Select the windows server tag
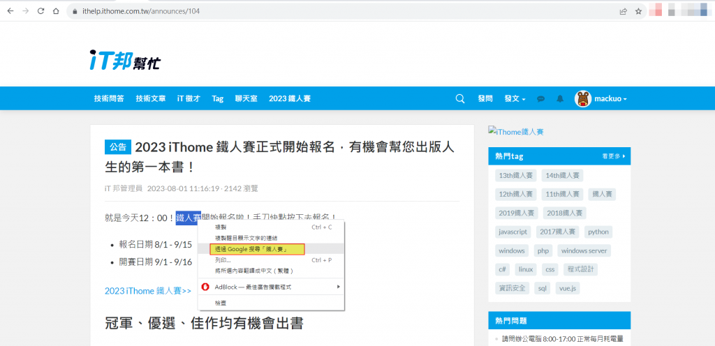The height and width of the screenshot is (346, 715). [x=584, y=250]
